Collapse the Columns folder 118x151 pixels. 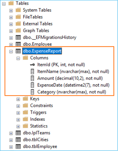click(x=18, y=59)
